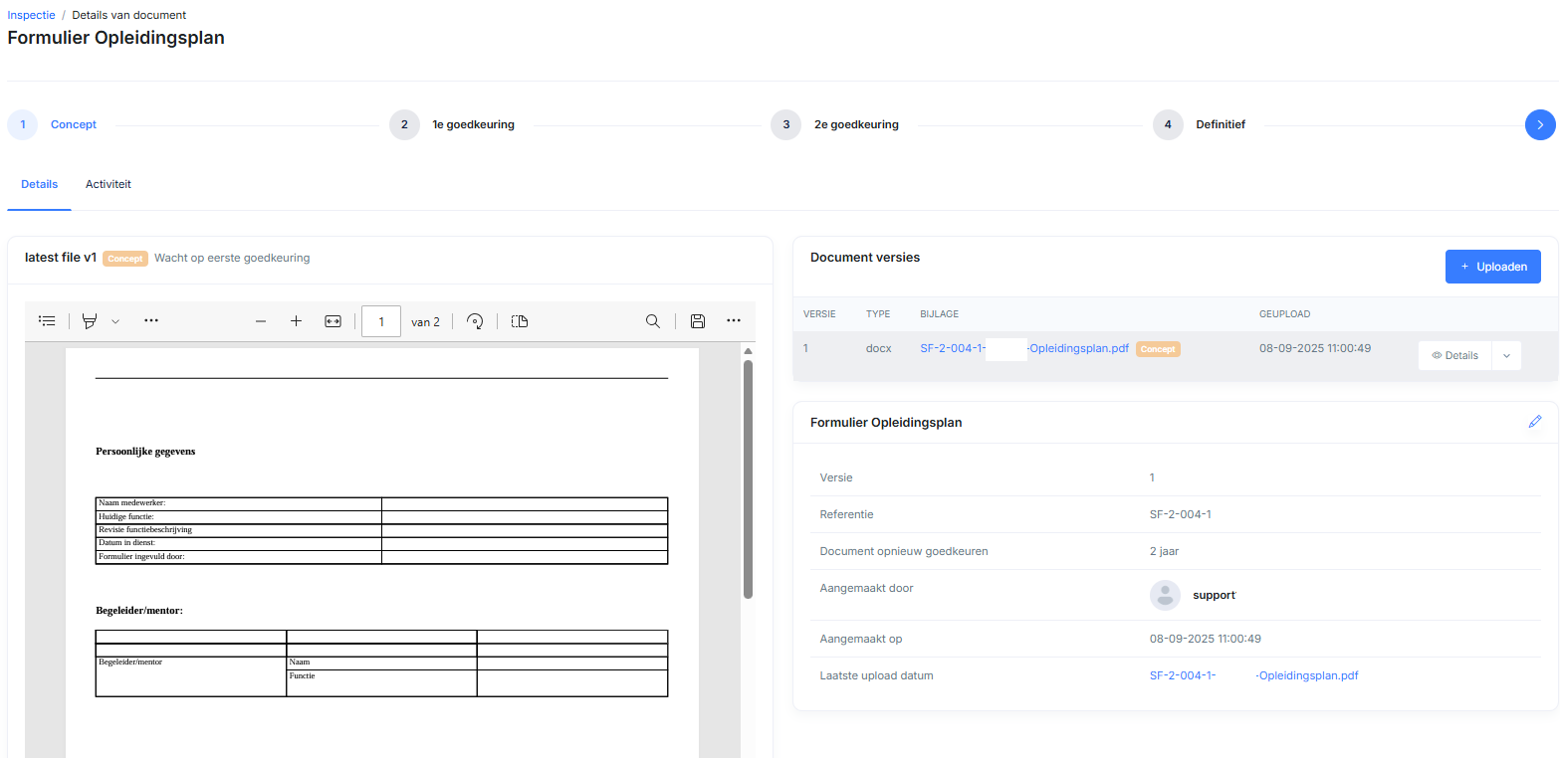Viewport: 1560px width, 758px height.
Task: Rotate the PDF page
Action: (475, 321)
